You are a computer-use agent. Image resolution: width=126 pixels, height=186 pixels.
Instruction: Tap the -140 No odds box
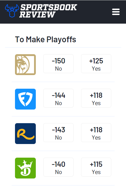point(58,167)
